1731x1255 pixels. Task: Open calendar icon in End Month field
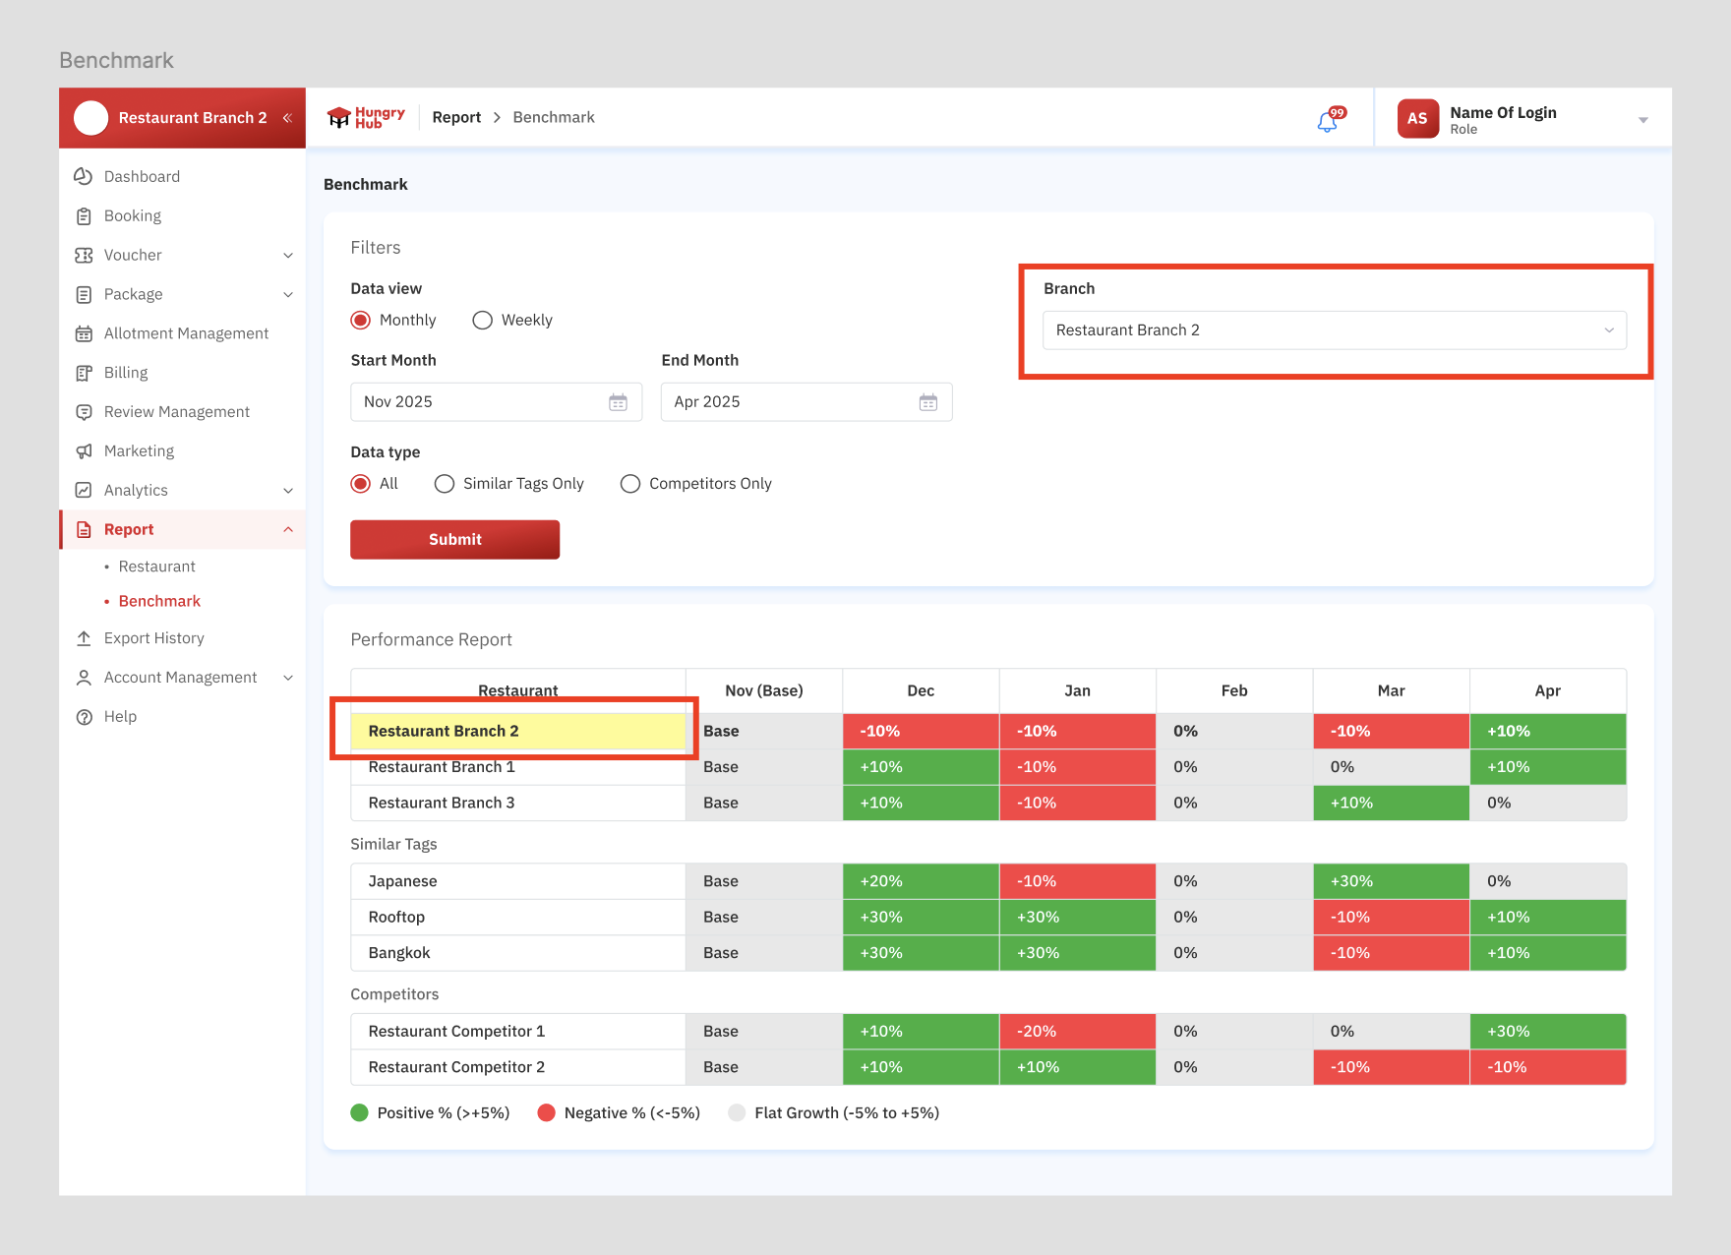coord(927,402)
